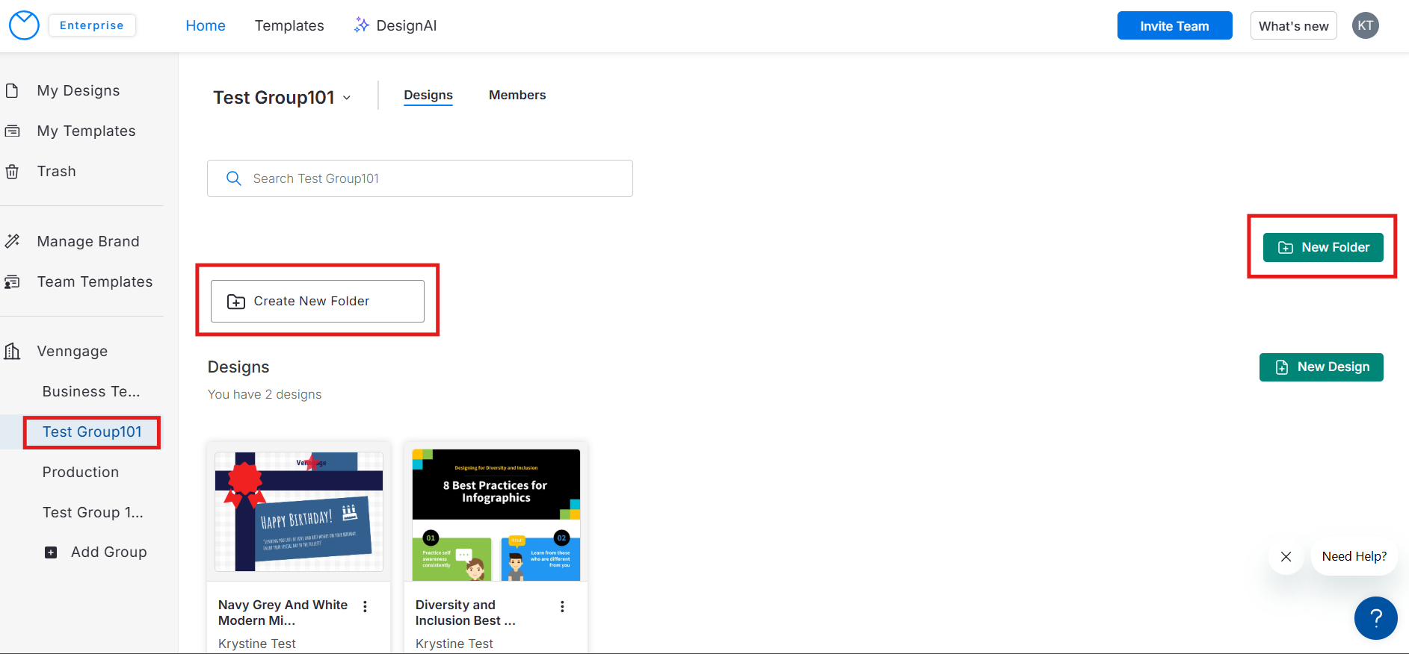
Task: Open options menu for Navy Grey design
Action: click(365, 607)
